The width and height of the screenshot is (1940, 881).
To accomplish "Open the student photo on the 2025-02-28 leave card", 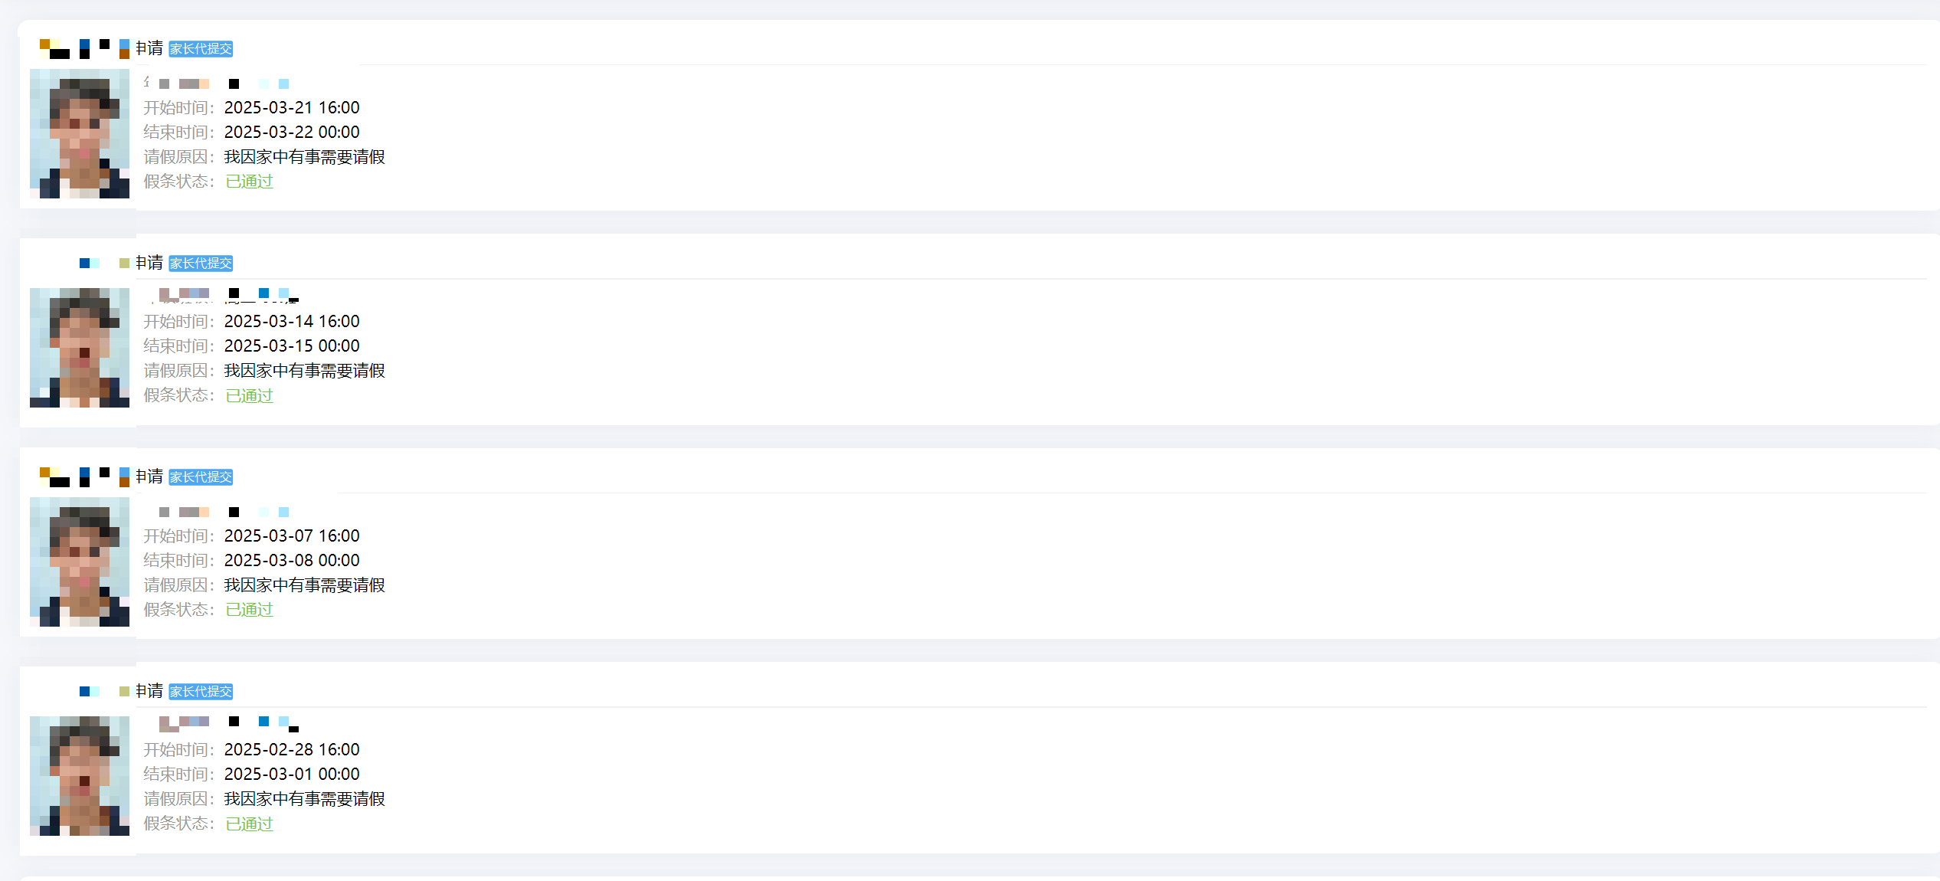I will coord(80,775).
